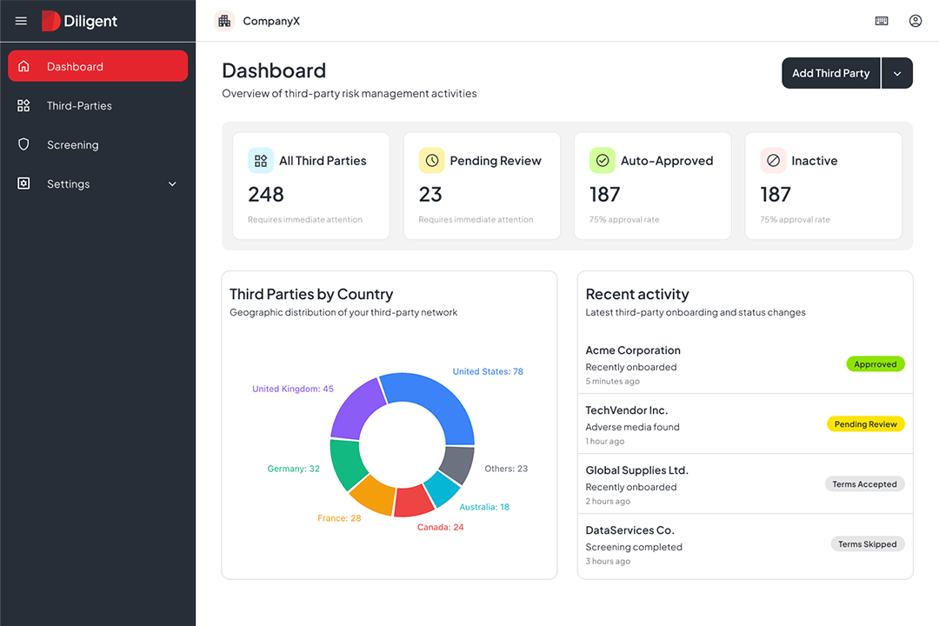Viewport: 939px width, 626px height.
Task: Click the Add Third Party button
Action: click(x=830, y=73)
